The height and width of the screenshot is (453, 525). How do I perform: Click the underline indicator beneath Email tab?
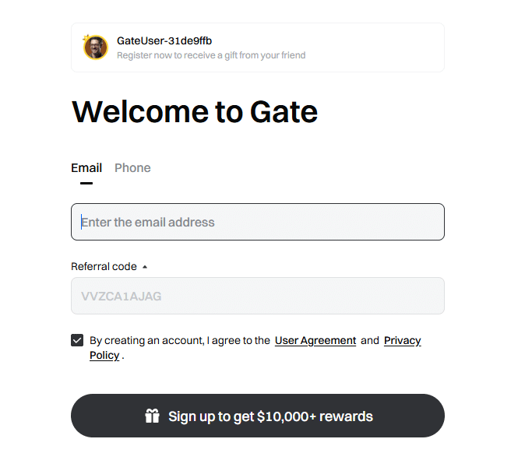click(86, 183)
